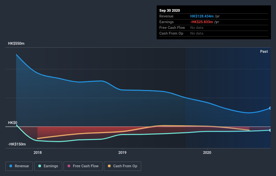This screenshot has width=276, height=176.
Task: Click the Past label in chart
Action: 264,51
